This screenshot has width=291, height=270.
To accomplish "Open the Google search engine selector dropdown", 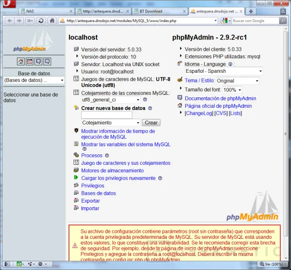I will pyautogui.click(x=227, y=21).
